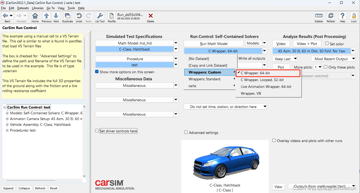This screenshot has height=193, width=360.
Task: Open the Procedure dropdown arrow
Action: 176,59
